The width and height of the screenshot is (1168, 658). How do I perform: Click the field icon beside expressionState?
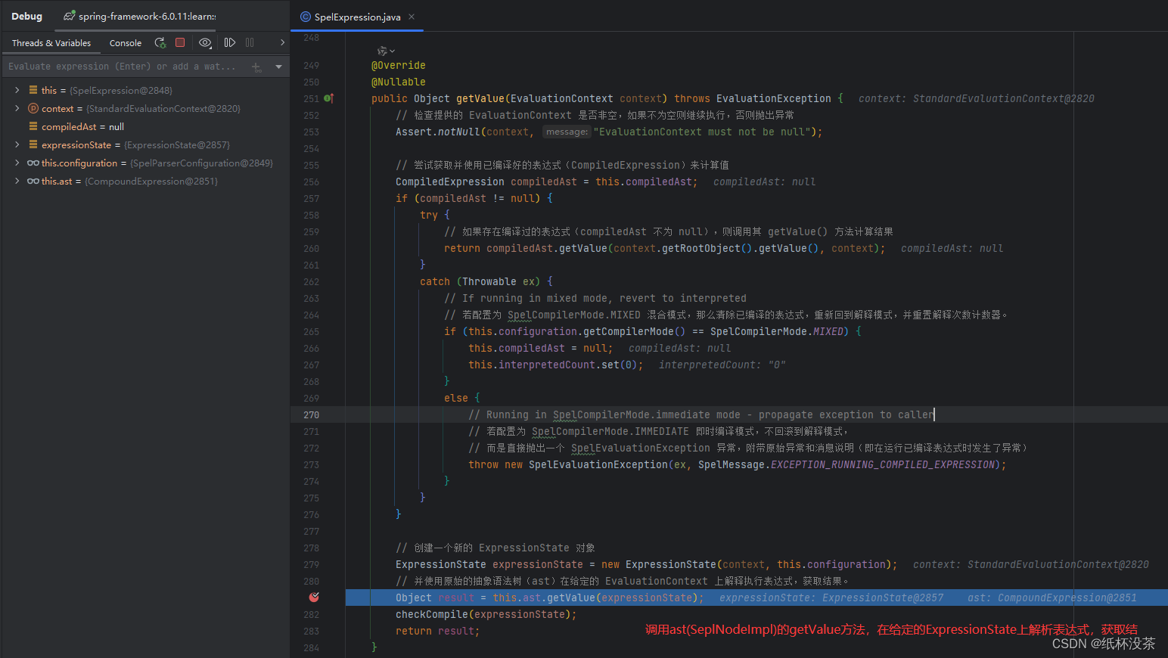pyautogui.click(x=33, y=144)
